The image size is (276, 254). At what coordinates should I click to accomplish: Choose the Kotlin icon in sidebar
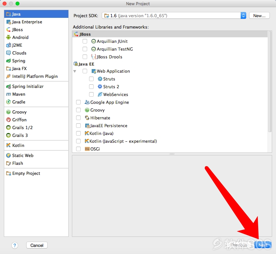[x=8, y=145]
